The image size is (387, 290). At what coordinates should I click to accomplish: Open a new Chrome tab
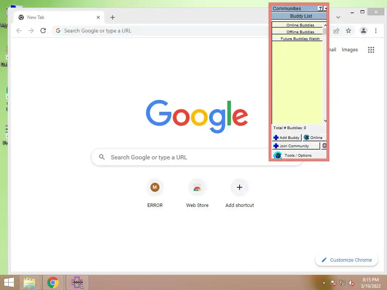point(113,17)
